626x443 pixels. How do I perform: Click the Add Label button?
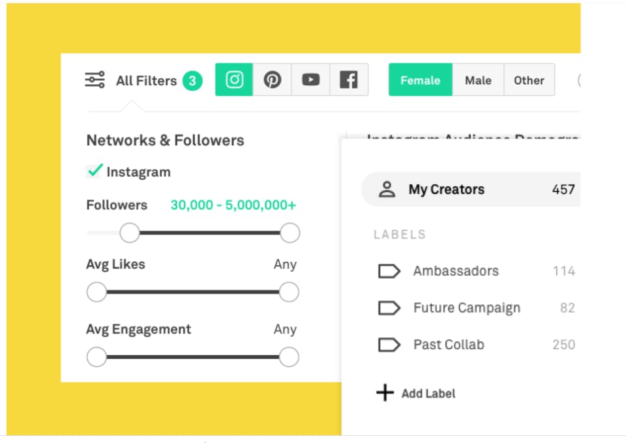428,393
